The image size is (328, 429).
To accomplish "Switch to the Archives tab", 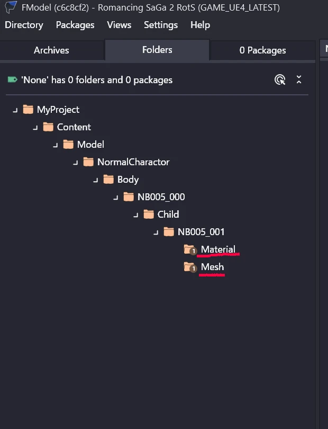I will click(51, 50).
